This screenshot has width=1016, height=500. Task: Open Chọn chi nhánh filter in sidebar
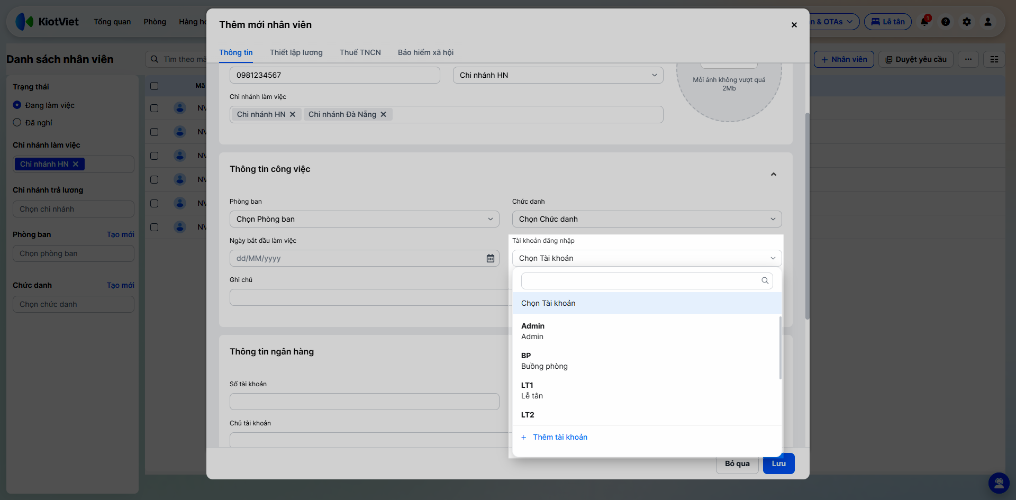tap(74, 209)
